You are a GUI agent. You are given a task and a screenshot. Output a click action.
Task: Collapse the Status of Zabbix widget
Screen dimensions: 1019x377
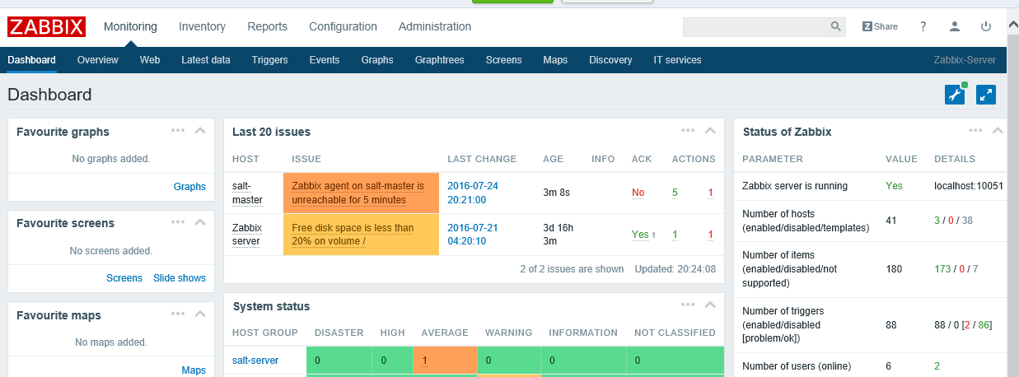(998, 130)
